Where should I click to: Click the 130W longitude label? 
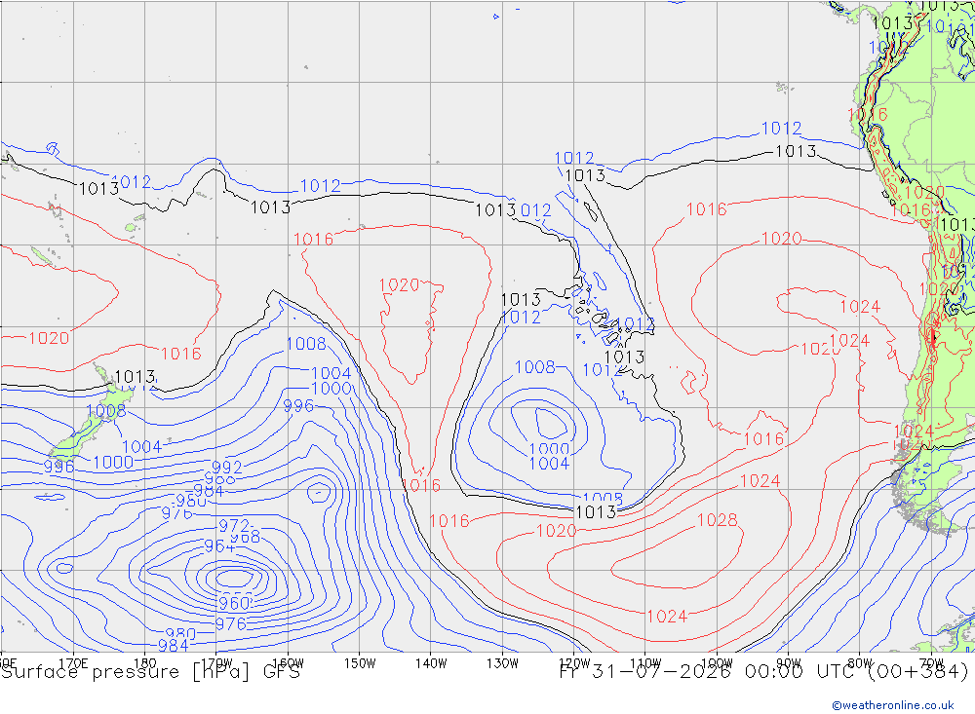[502, 663]
